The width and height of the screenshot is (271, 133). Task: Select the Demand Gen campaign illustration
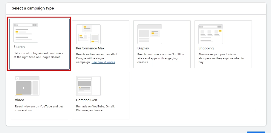click(88, 86)
